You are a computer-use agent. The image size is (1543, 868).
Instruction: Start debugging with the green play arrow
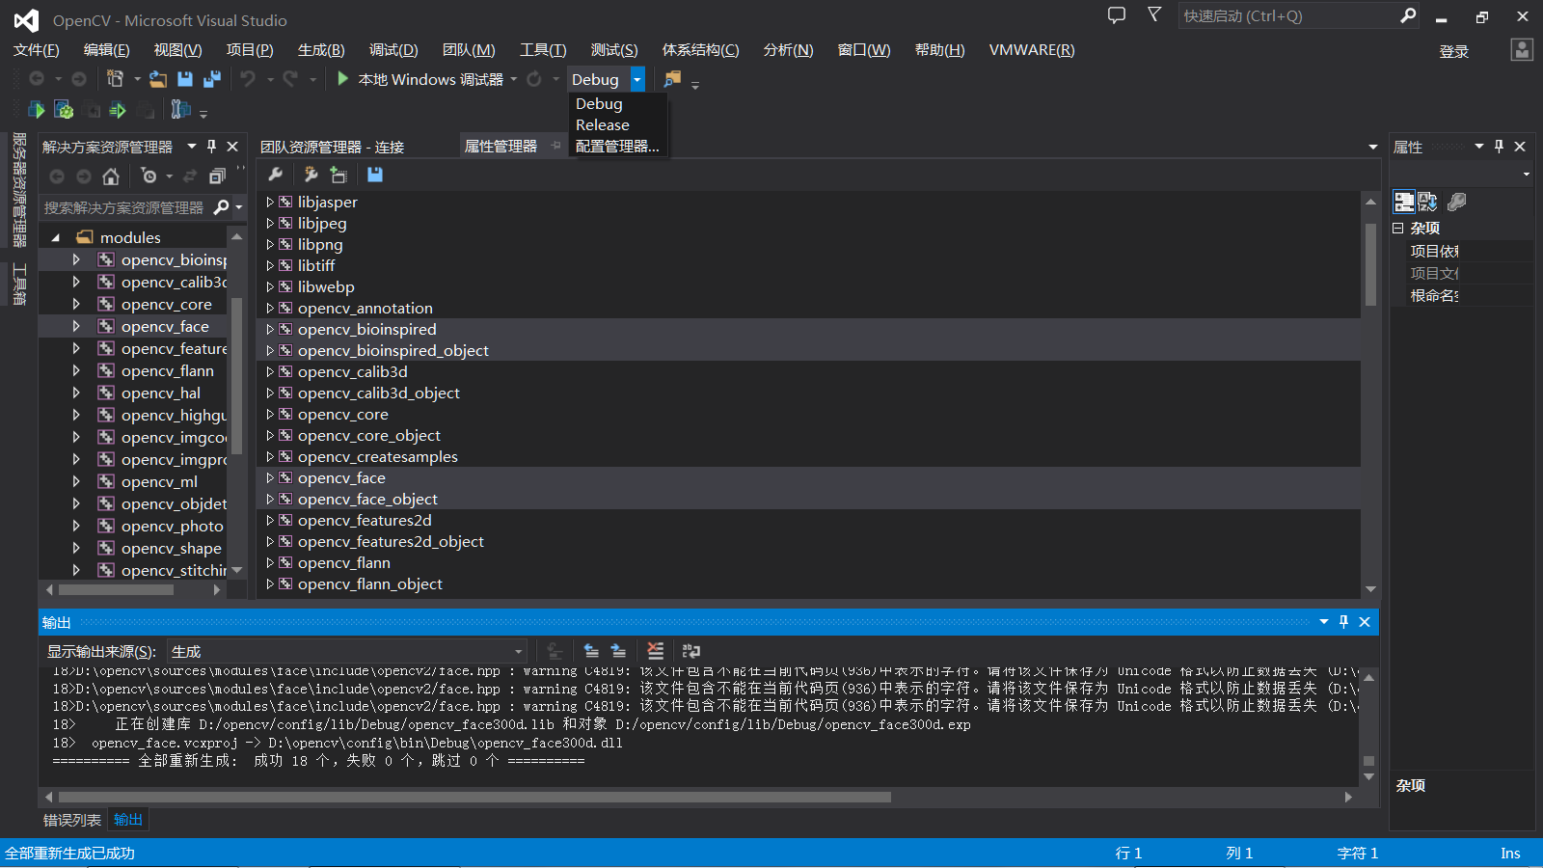[342, 79]
